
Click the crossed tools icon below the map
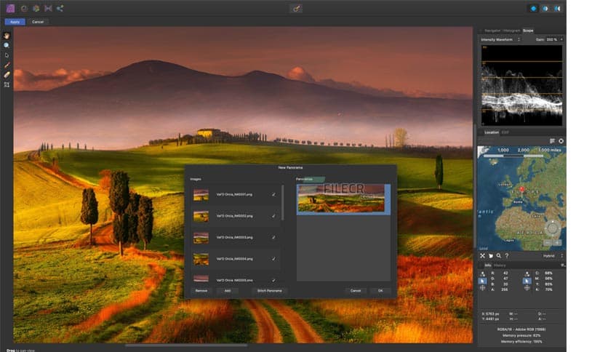pos(482,256)
